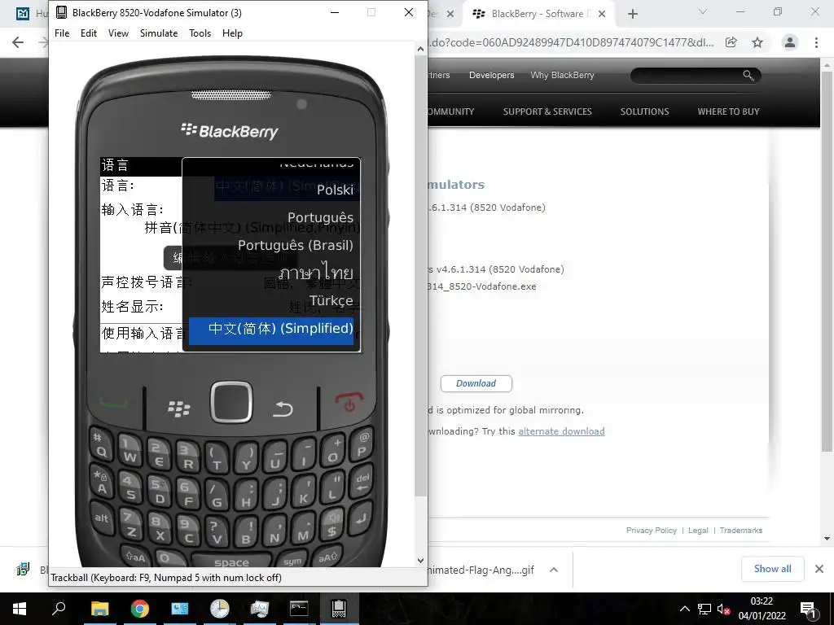Tap the enter key on phone keyboard
This screenshot has height=625, width=834.
coord(361,518)
